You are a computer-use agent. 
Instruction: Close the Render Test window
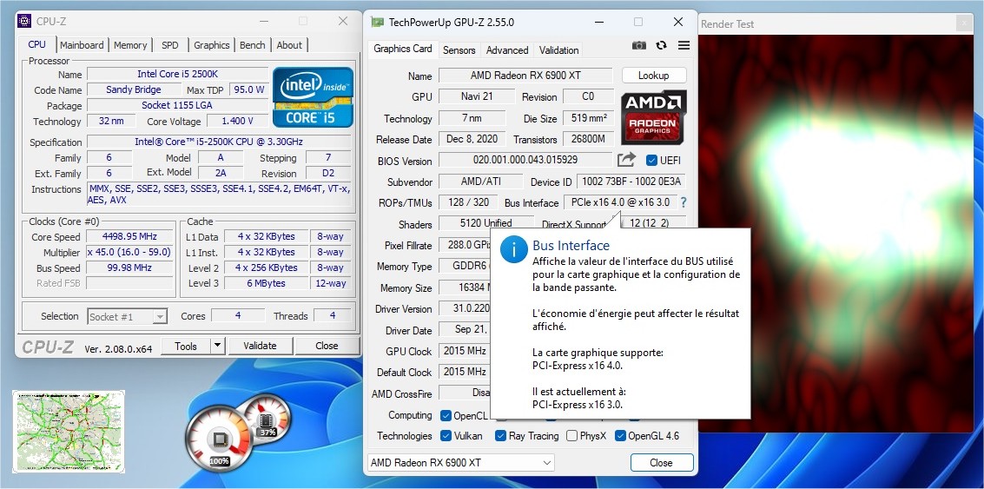point(965,23)
